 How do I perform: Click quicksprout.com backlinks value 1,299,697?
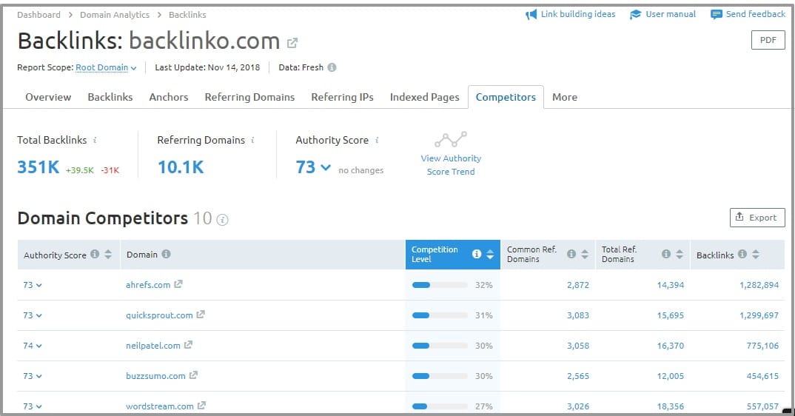pyautogui.click(x=759, y=315)
